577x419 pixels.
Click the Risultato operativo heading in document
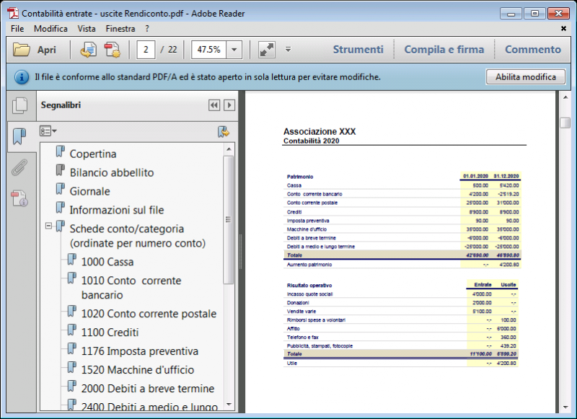coord(309,286)
